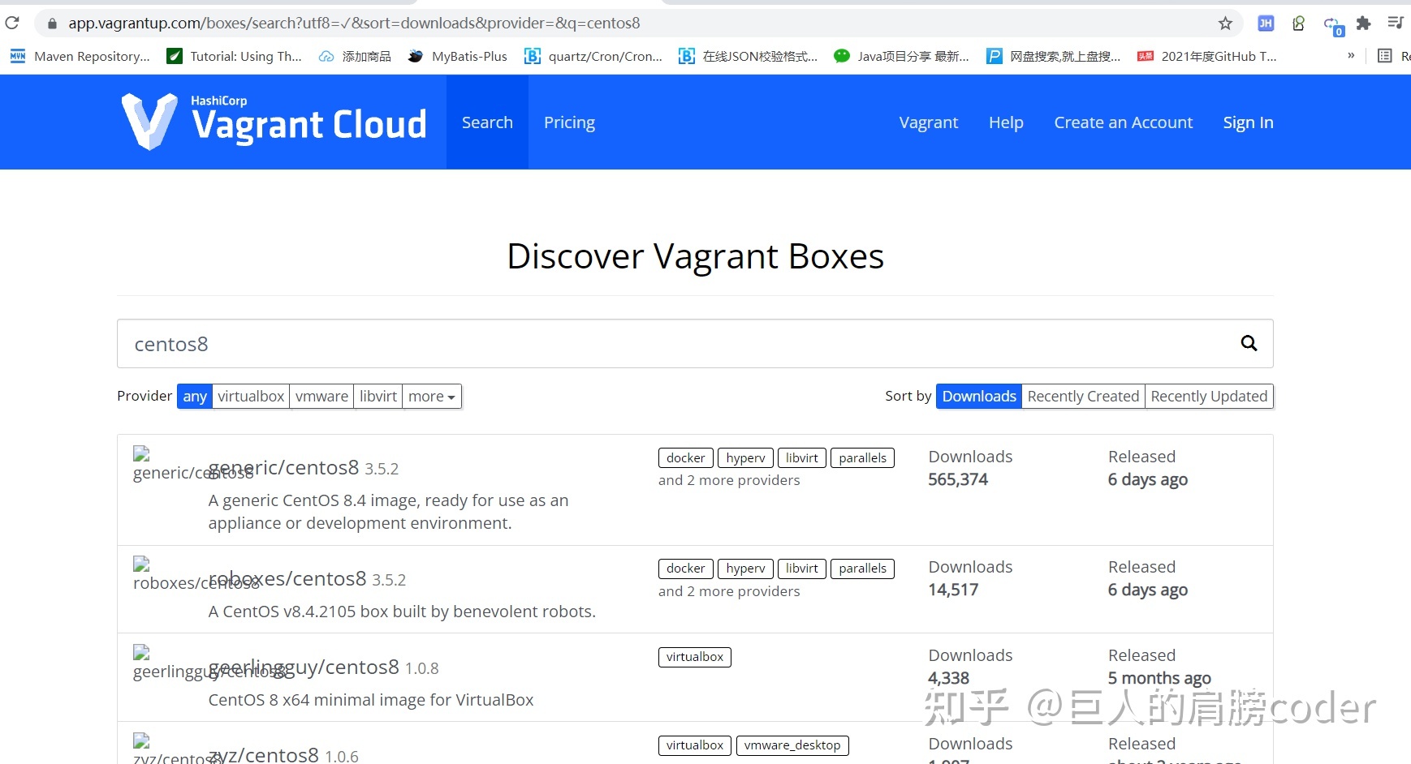The height and width of the screenshot is (764, 1411).
Task: Sort results by Recently Updated
Action: 1209,396
